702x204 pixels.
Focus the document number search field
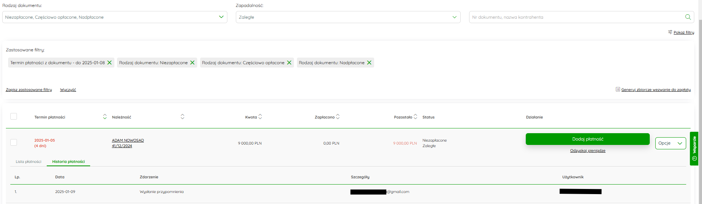point(576,17)
